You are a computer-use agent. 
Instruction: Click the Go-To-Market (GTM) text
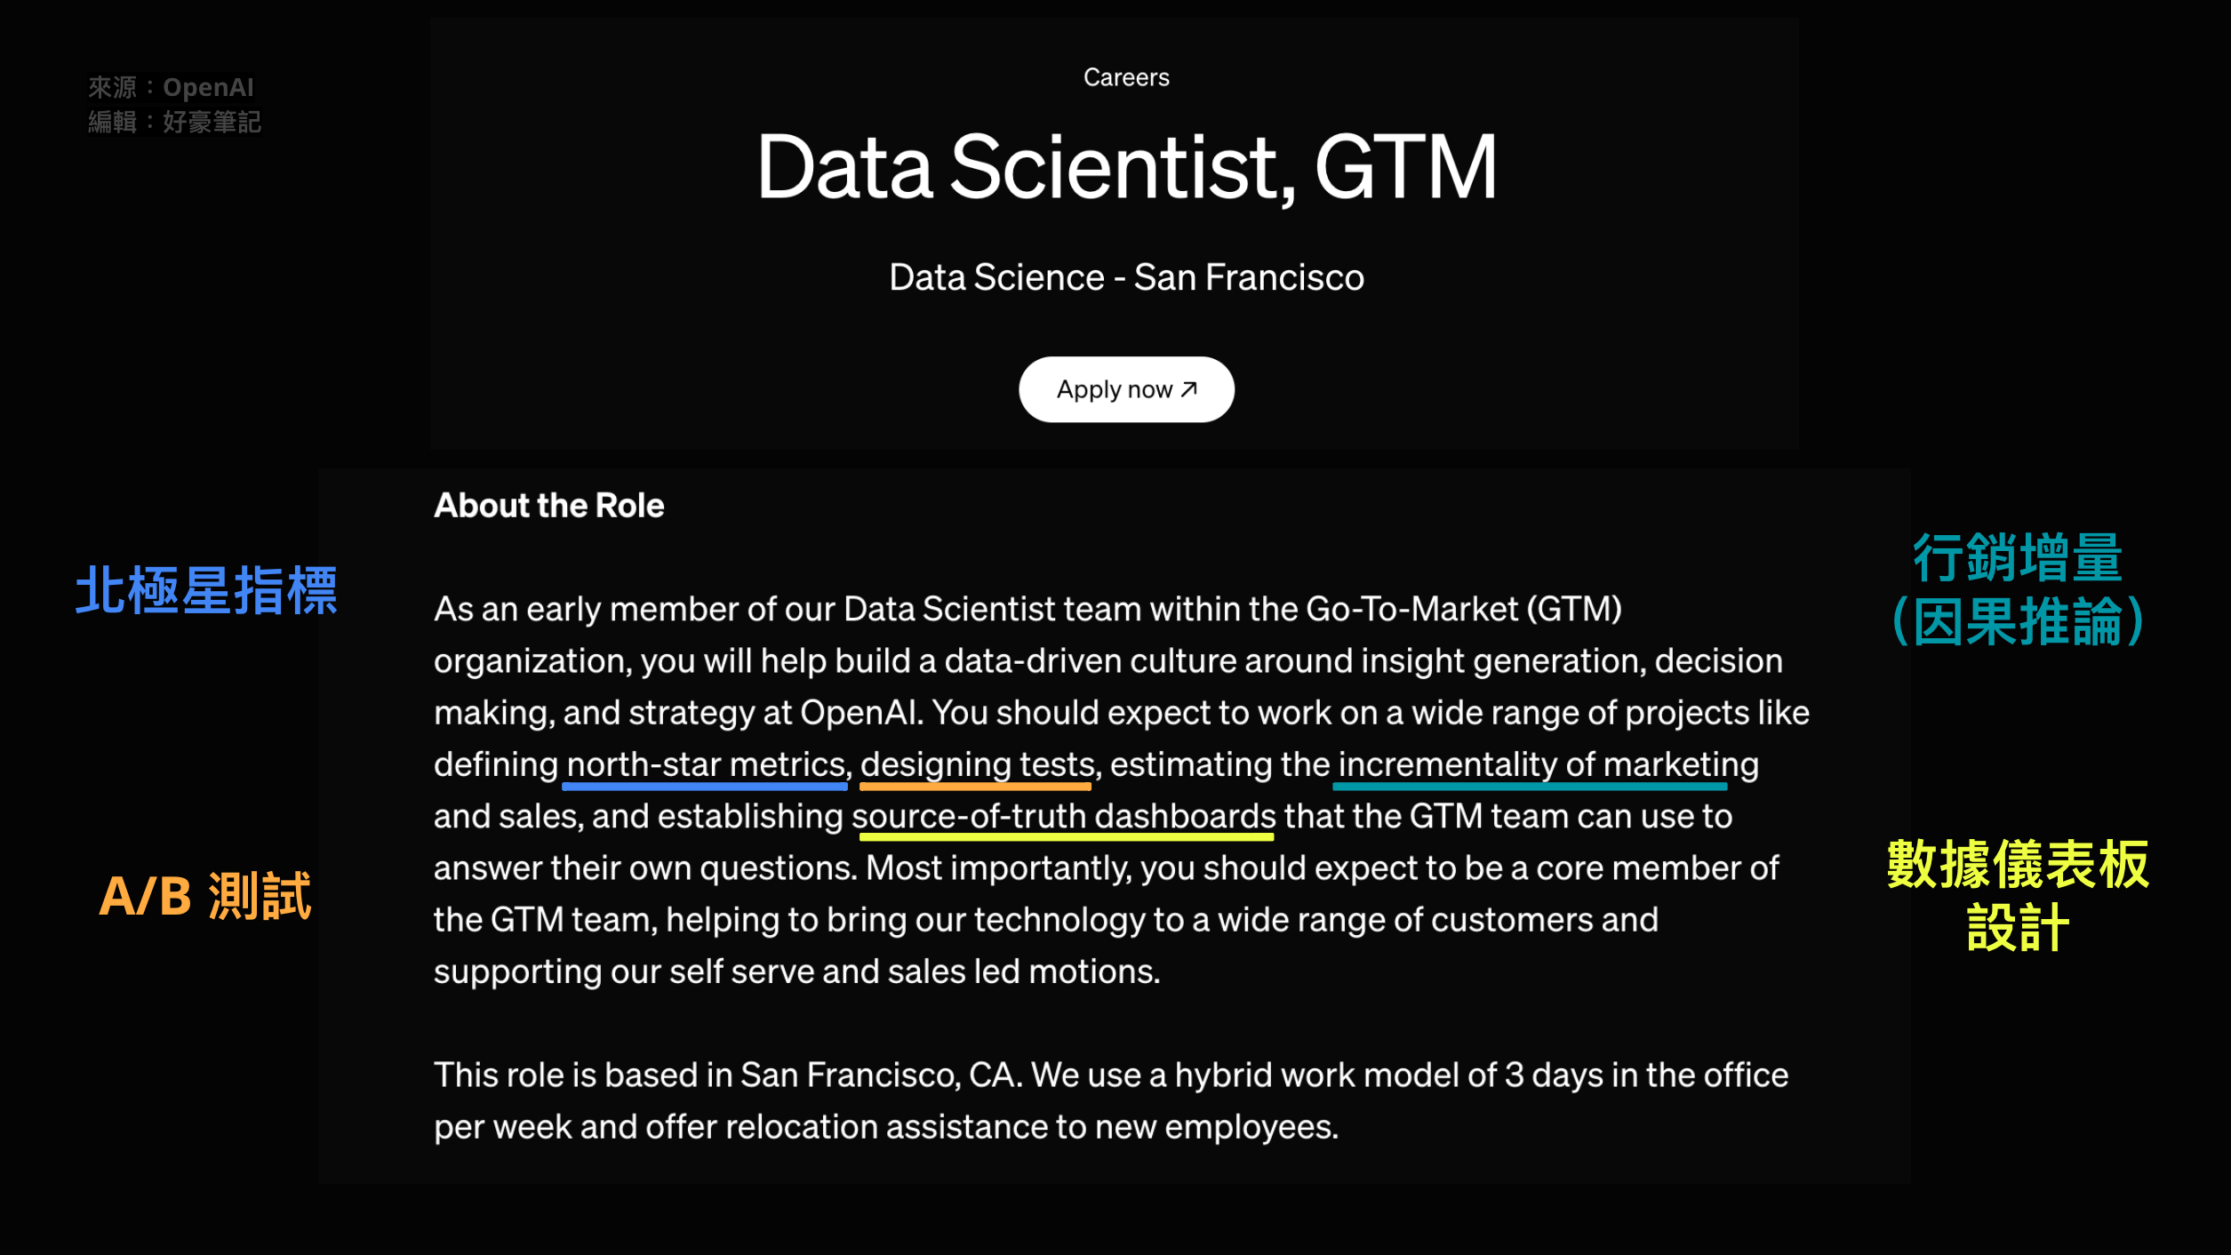(x=1464, y=610)
